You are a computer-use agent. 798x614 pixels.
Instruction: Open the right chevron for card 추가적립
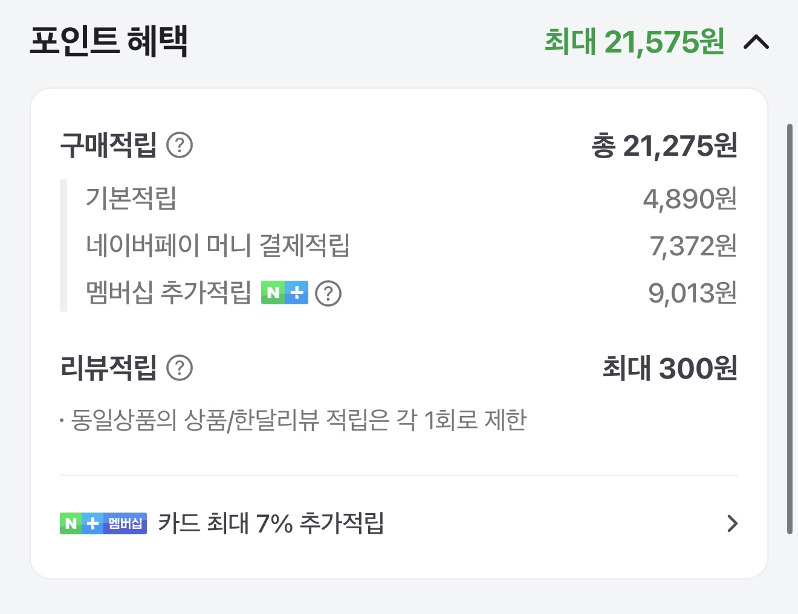pos(732,523)
